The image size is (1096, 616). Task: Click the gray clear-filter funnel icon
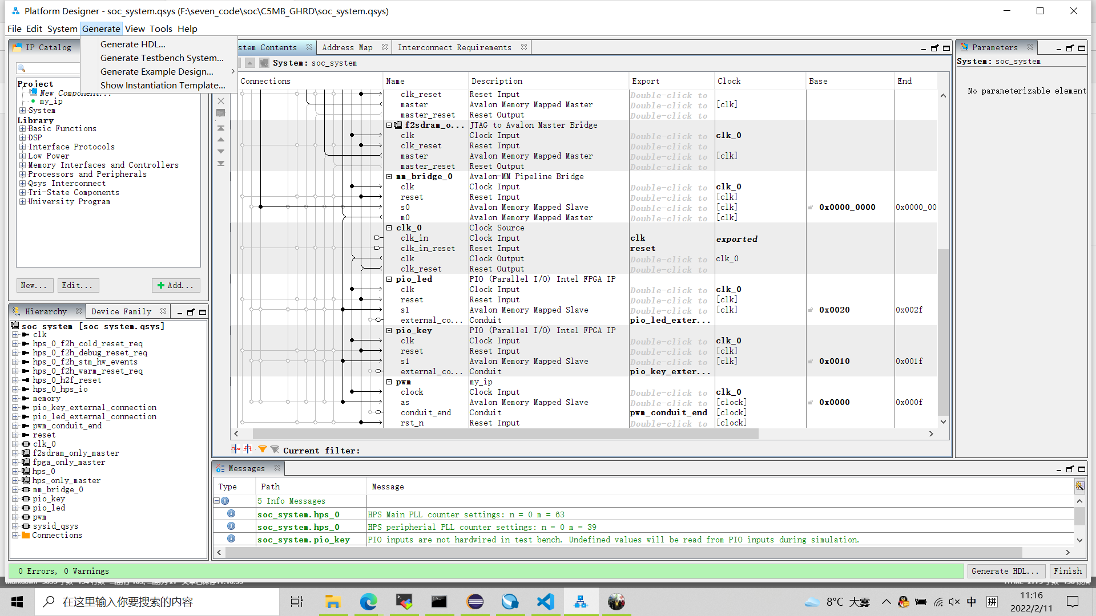click(x=275, y=449)
